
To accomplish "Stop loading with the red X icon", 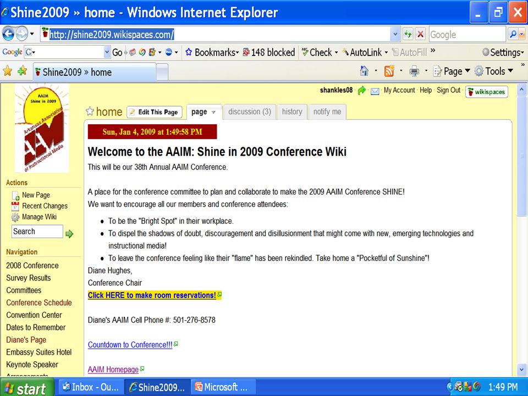I will click(420, 34).
